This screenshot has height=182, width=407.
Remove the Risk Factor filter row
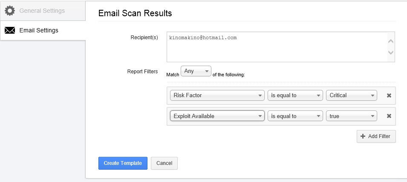[x=389, y=95]
